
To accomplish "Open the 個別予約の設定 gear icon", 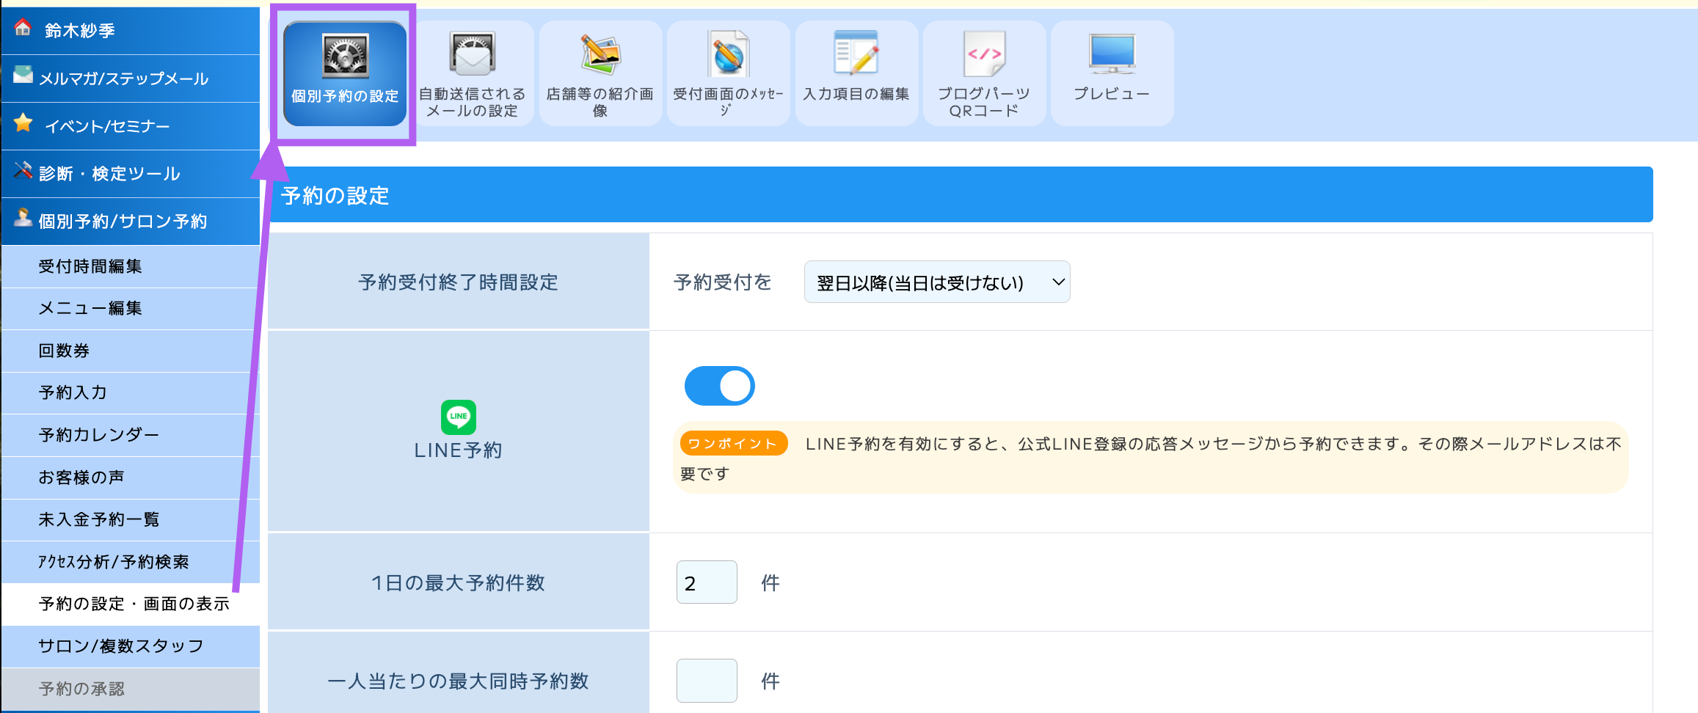I will tap(345, 56).
